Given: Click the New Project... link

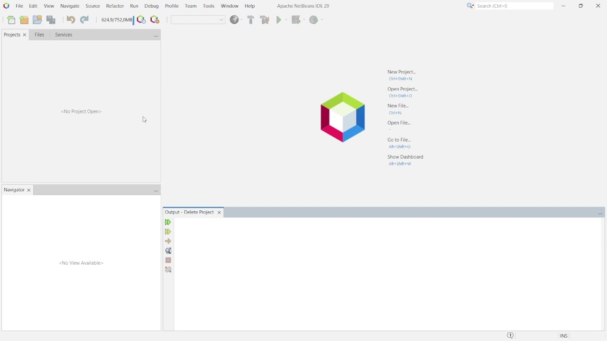Looking at the screenshot, I should (402, 72).
